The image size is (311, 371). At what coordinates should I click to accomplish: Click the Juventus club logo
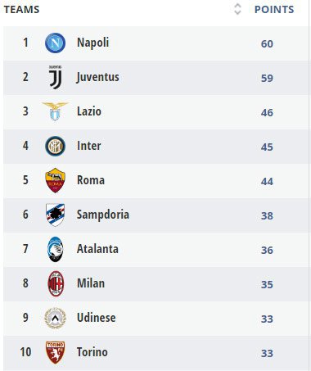click(56, 77)
